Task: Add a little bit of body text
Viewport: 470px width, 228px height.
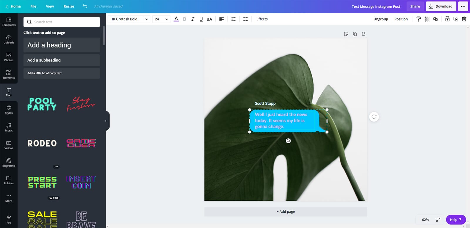Action: tap(62, 73)
